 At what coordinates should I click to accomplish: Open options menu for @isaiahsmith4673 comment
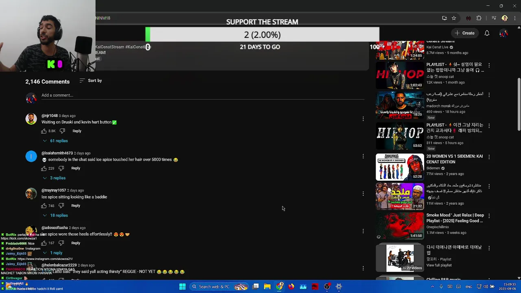pyautogui.click(x=363, y=156)
